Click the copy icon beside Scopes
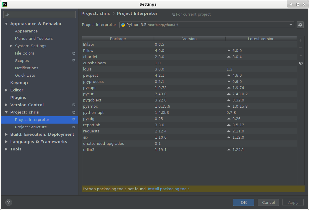Image resolution: width=309 pixels, height=210 pixels. (74, 60)
